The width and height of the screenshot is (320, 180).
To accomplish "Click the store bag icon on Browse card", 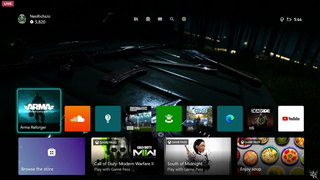I will pos(52,152).
